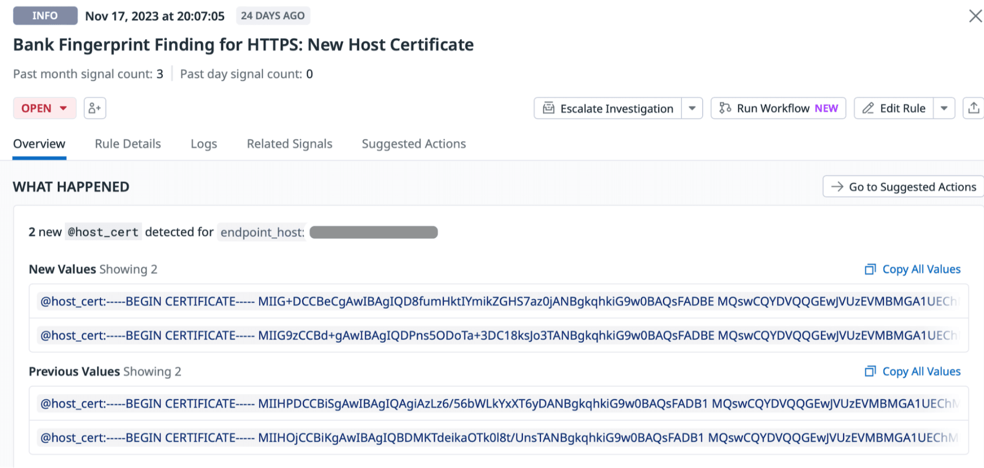Click the assign user icon next to OPEN
Screen dimensions: 984x468
pos(95,108)
